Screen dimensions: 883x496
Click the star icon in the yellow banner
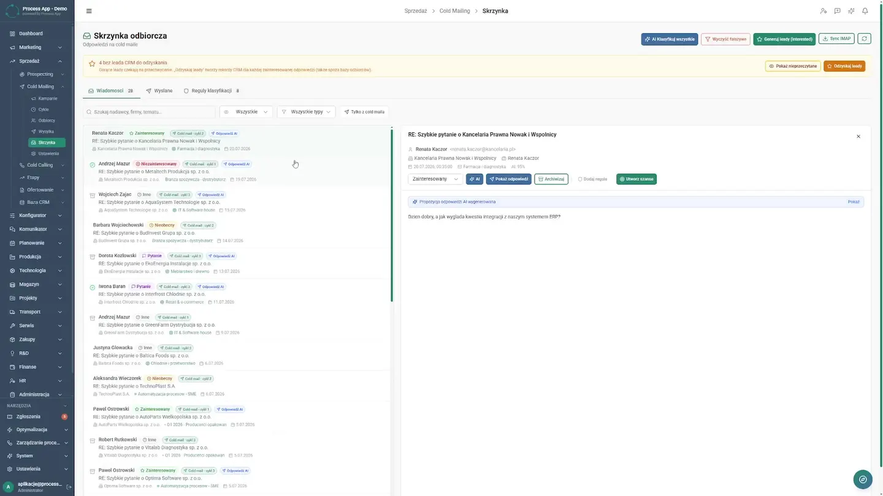(x=92, y=63)
